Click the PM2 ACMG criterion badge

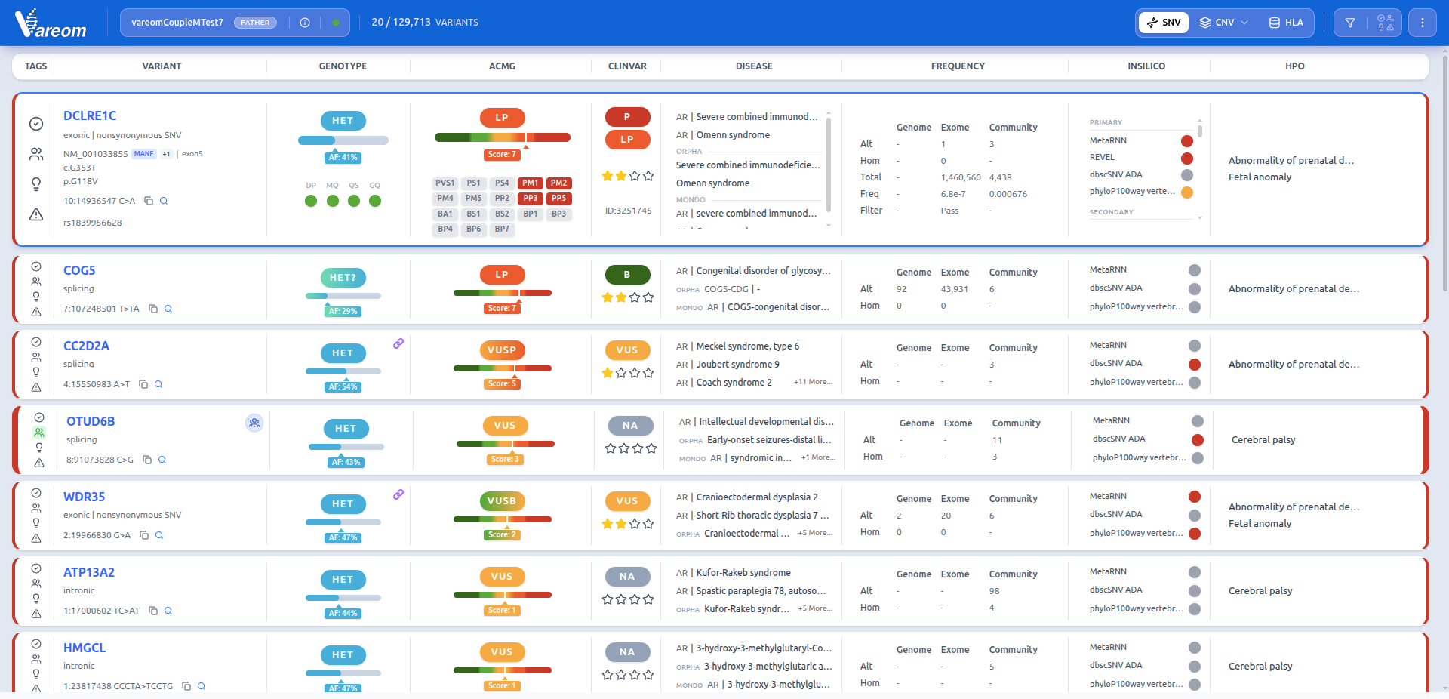(558, 183)
